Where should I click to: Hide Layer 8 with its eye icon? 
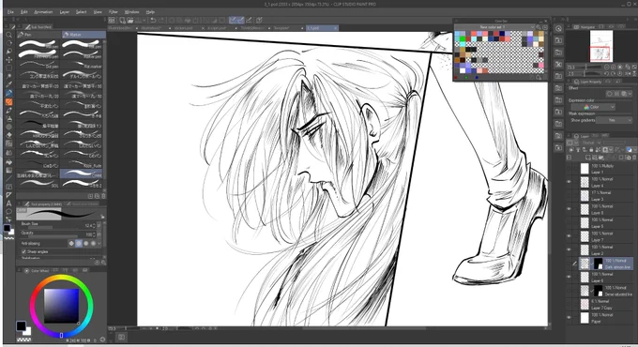[x=570, y=209]
